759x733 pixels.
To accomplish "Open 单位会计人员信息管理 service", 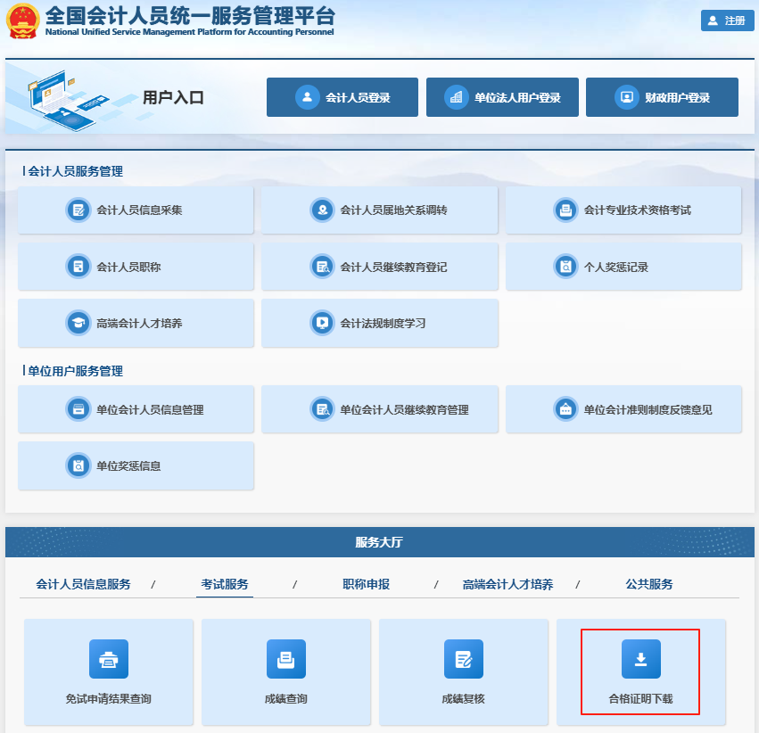I will tap(136, 408).
